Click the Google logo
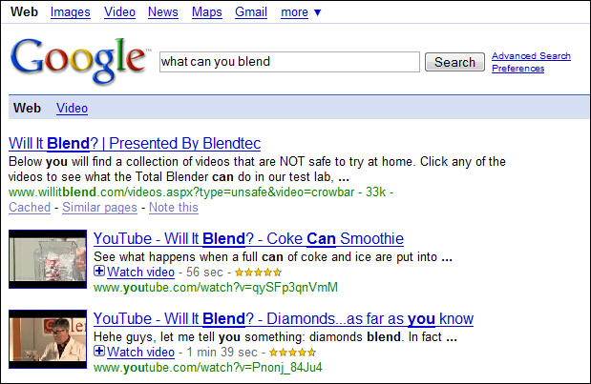Image resolution: width=591 pixels, height=384 pixels. tap(78, 60)
